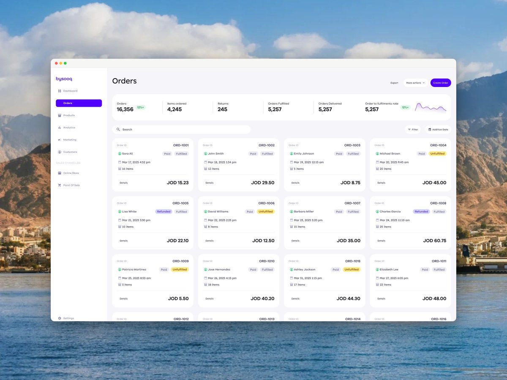Click the Dashboard grid icon in sidebar

click(60, 91)
